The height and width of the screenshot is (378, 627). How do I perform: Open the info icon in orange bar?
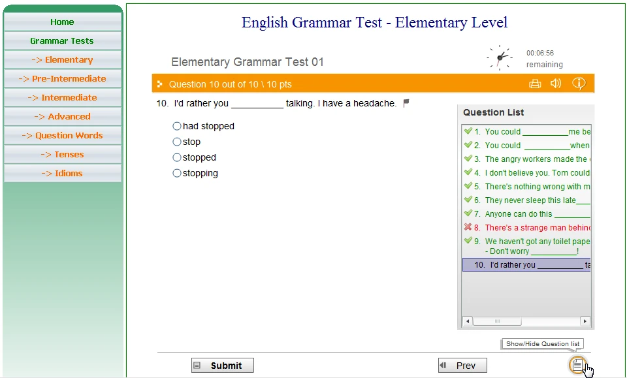(579, 84)
